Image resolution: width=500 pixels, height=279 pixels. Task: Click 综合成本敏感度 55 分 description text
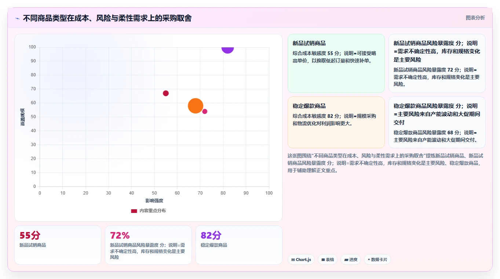click(x=334, y=57)
